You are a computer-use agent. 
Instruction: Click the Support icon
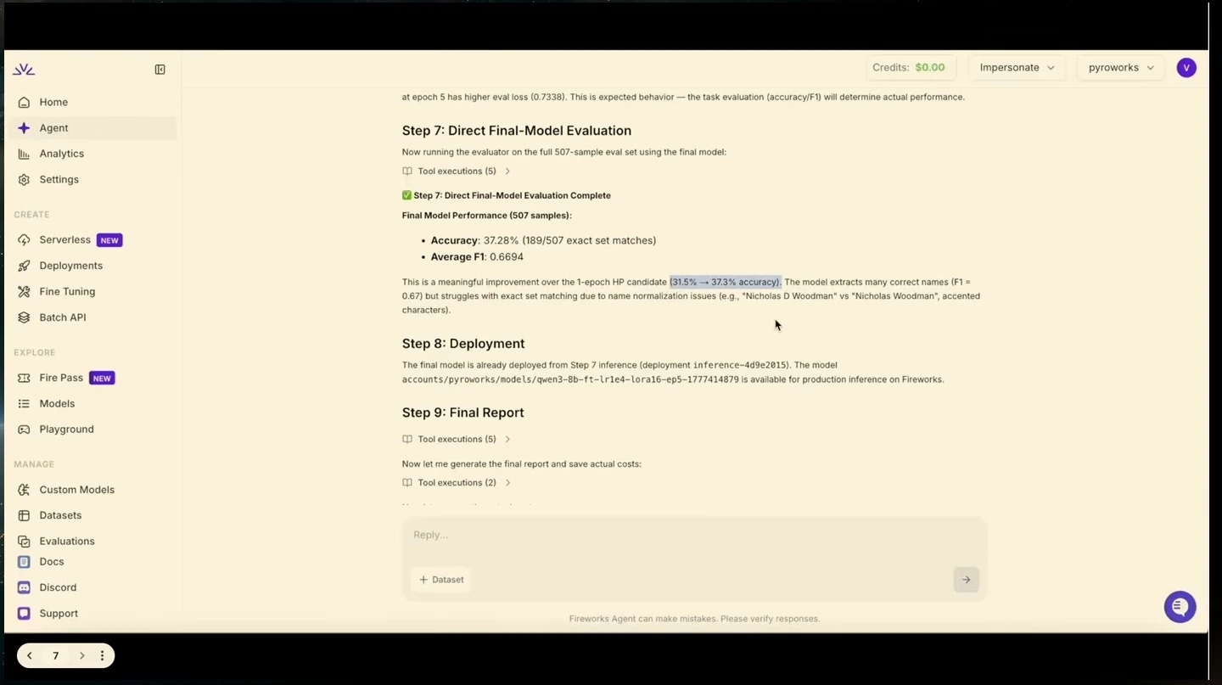coord(24,614)
